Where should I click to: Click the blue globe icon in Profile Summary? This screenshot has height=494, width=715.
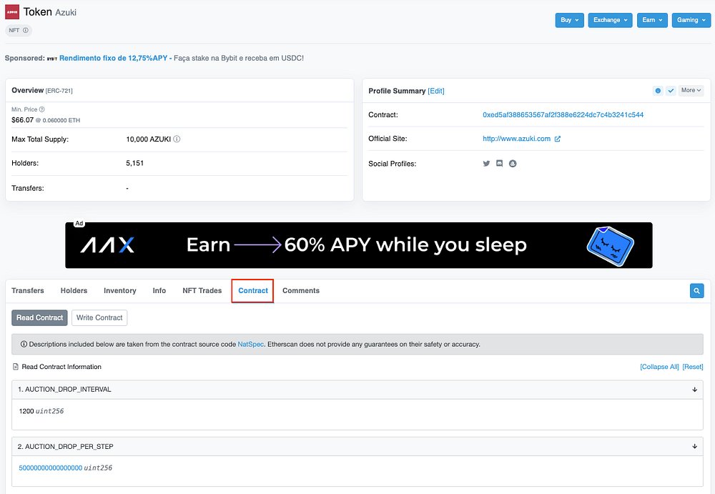click(658, 91)
